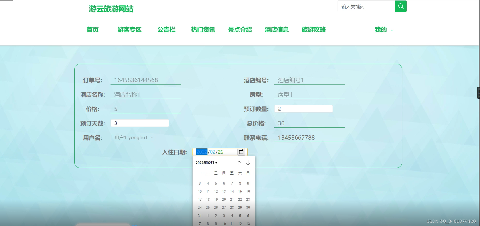This screenshot has width=480, height=226.
Task: Click the 房型 field
Action: pos(310,95)
